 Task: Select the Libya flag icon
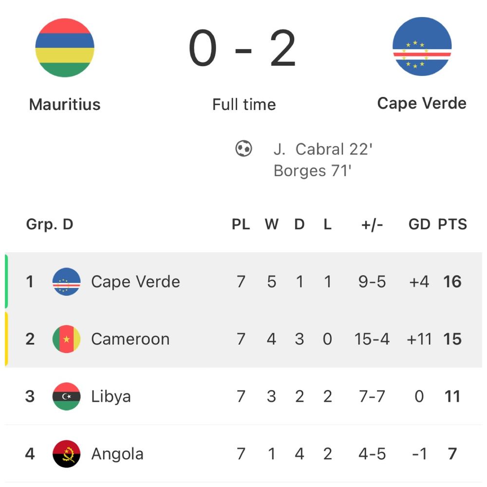click(66, 396)
